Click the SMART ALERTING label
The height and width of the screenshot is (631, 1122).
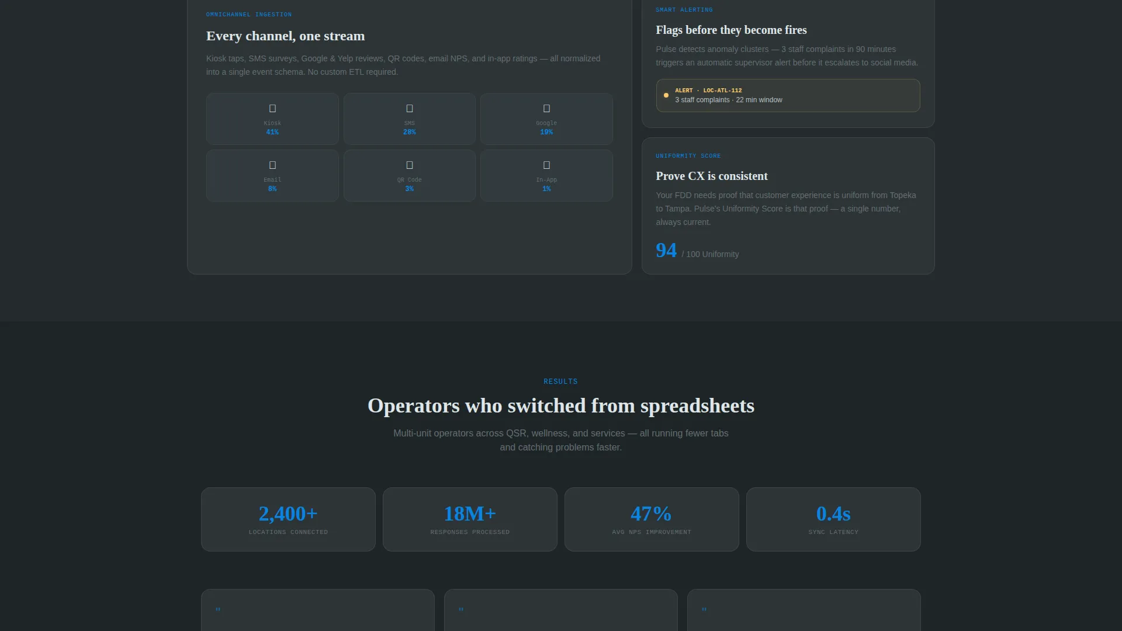point(684,10)
